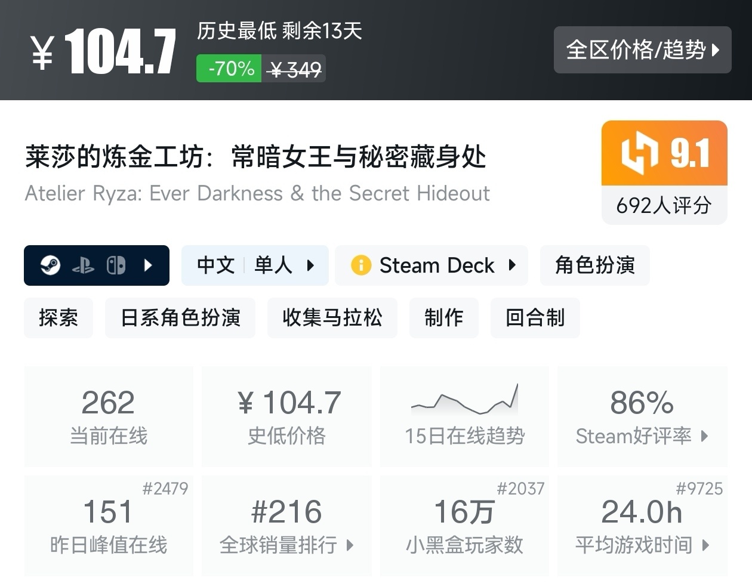This screenshot has width=752, height=584.
Task: Open the 昨日峰值在线 151 card
Action: 109,526
